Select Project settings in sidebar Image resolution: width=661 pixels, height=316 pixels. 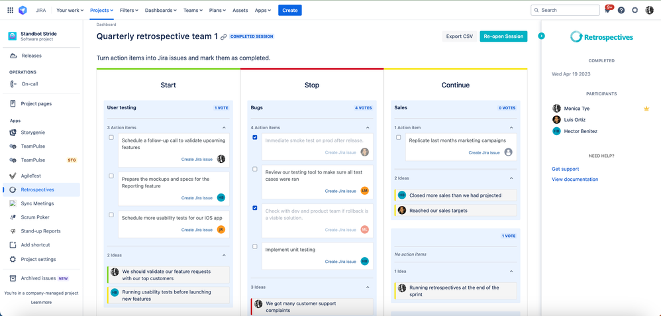pyautogui.click(x=38, y=260)
